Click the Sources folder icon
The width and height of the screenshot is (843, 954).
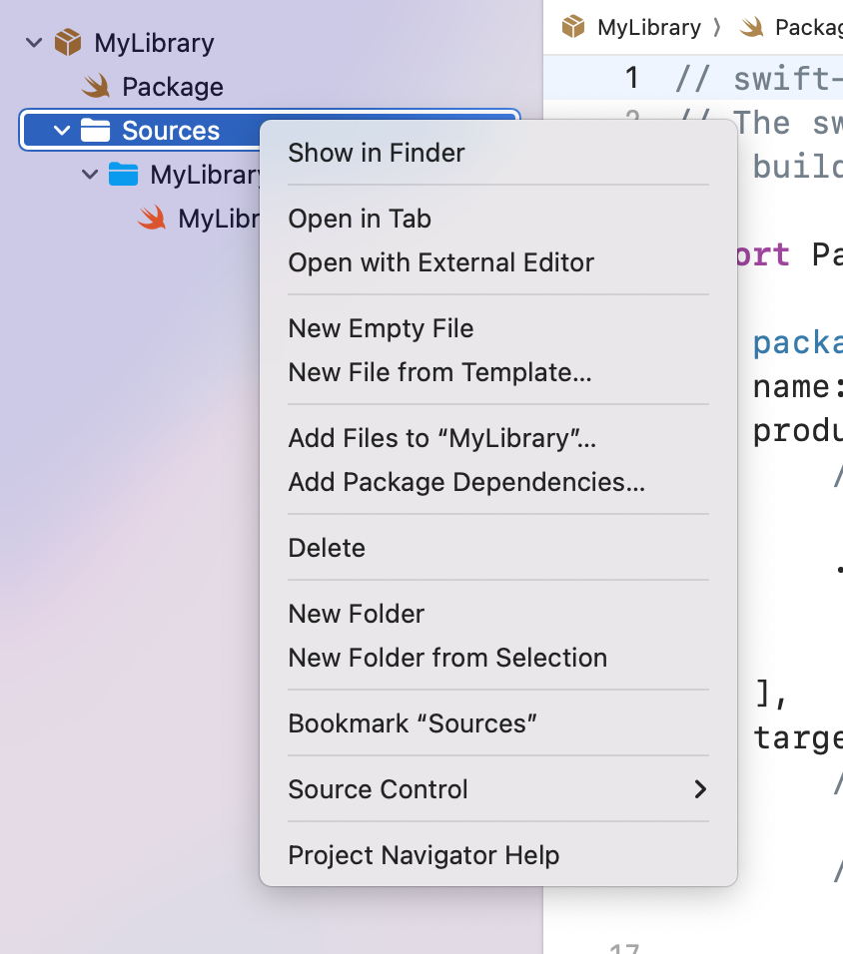[x=96, y=130]
